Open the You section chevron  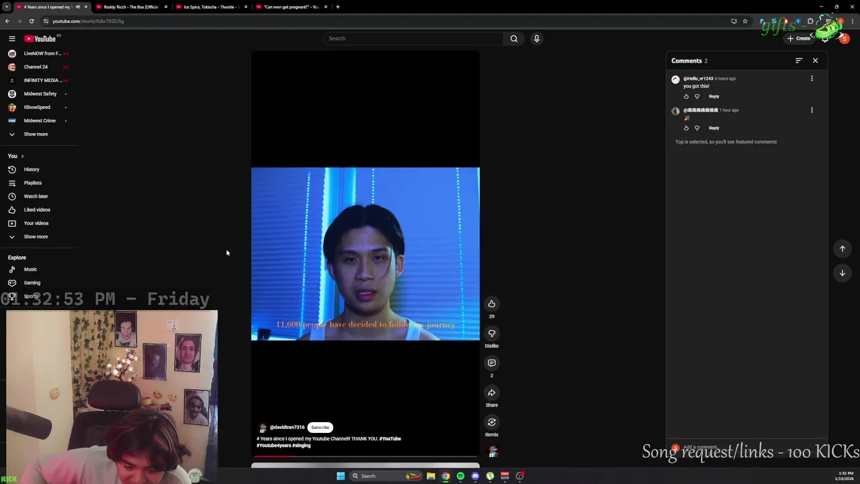point(22,156)
